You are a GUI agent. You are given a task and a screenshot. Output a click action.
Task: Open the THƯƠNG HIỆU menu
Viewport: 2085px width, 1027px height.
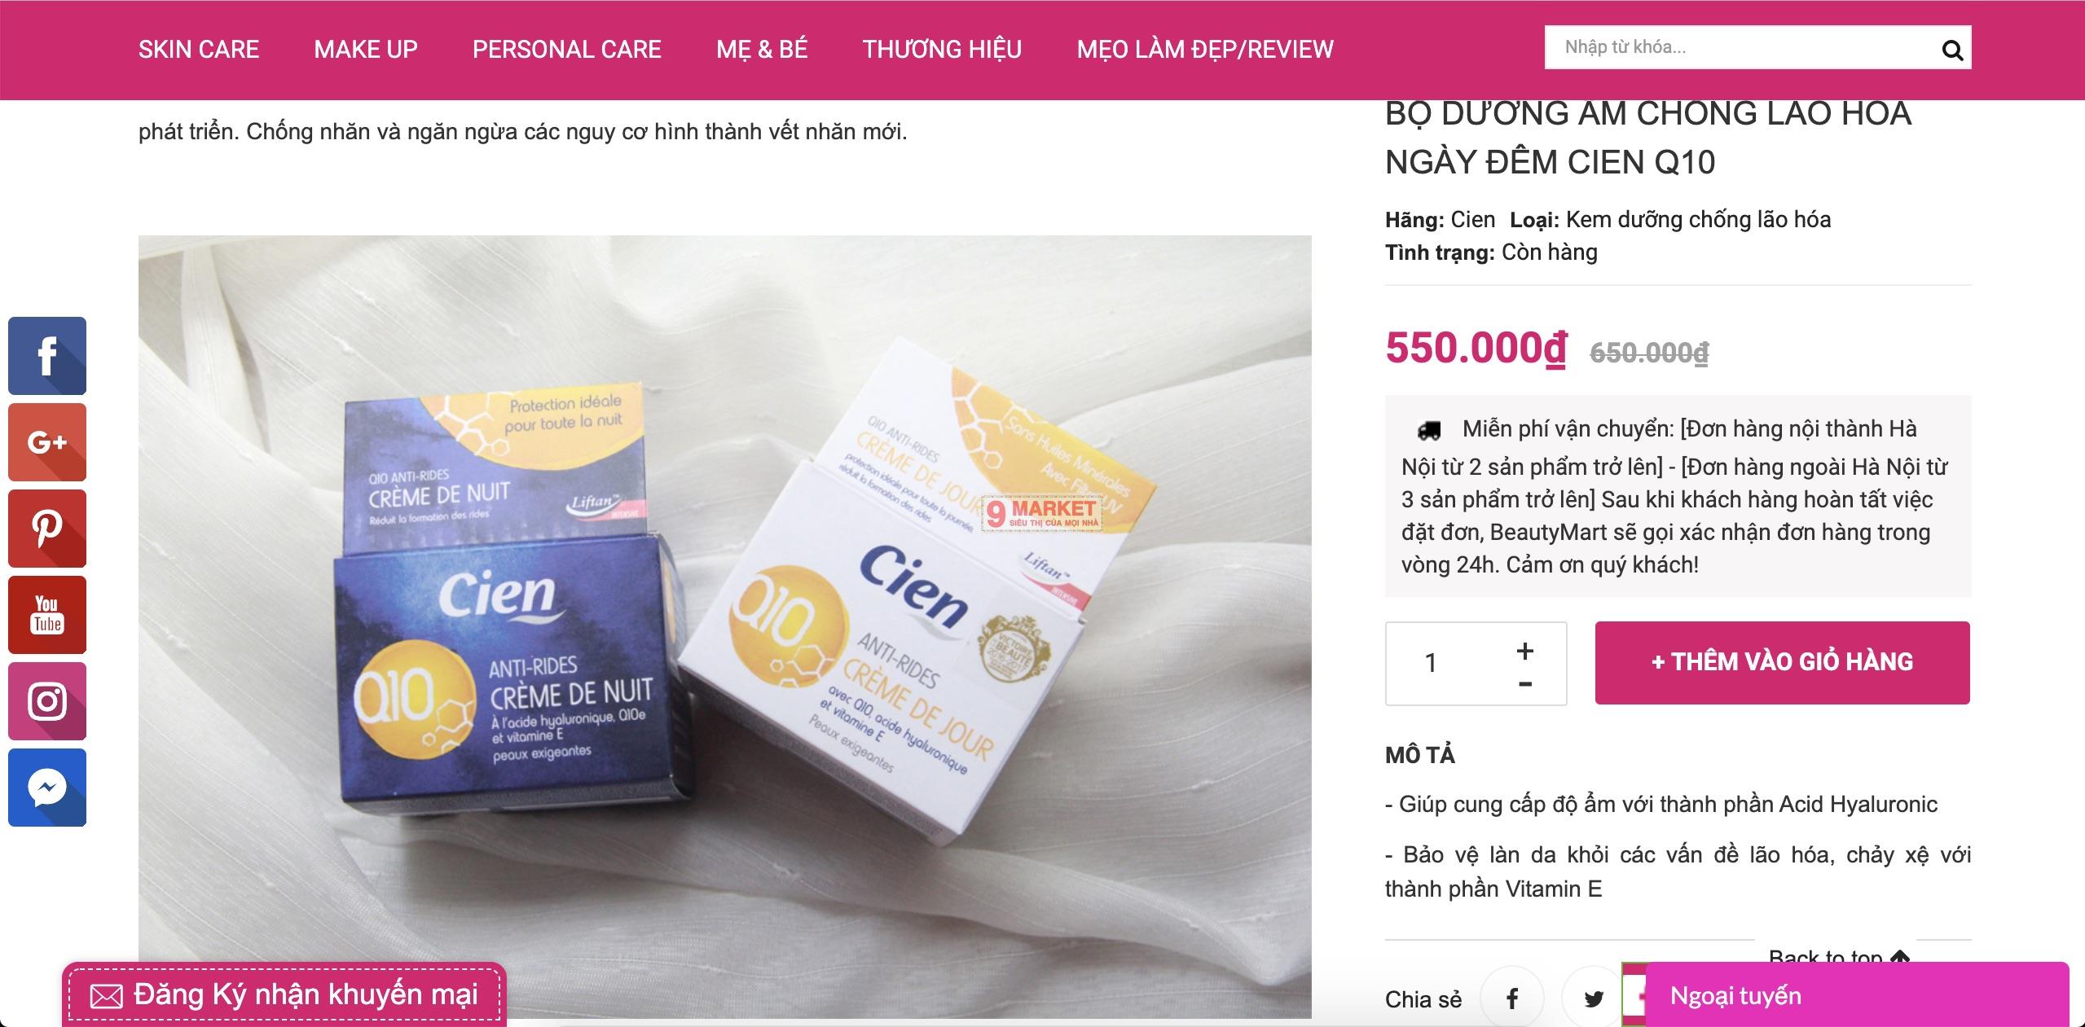[942, 50]
